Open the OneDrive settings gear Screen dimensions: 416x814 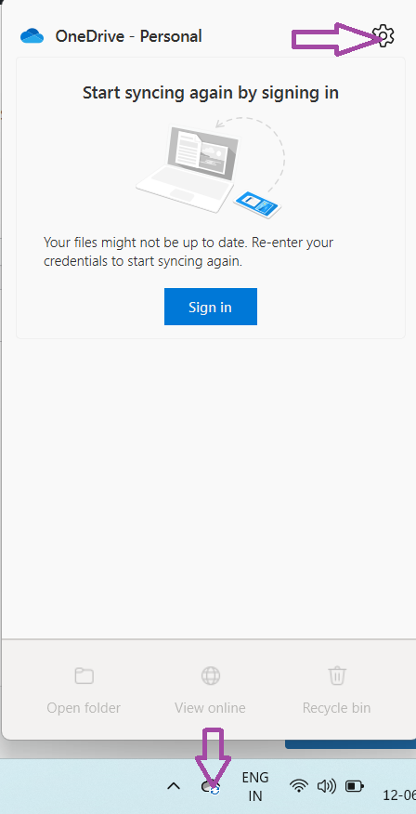(x=383, y=36)
